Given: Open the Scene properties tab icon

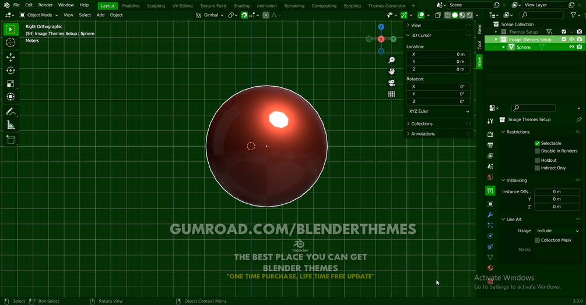Looking at the screenshot, I should (x=490, y=166).
